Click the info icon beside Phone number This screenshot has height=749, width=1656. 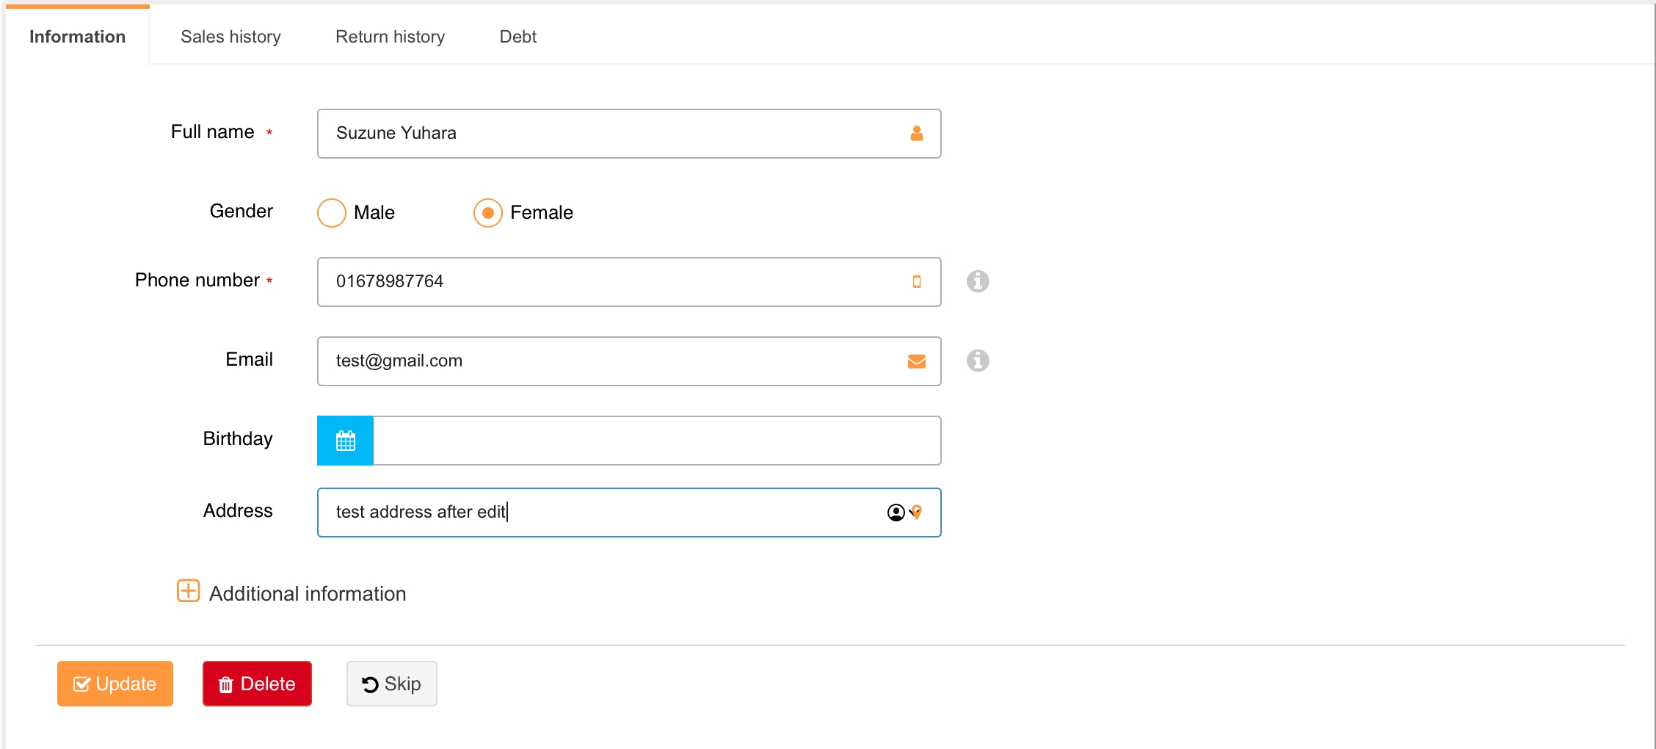coord(977,281)
